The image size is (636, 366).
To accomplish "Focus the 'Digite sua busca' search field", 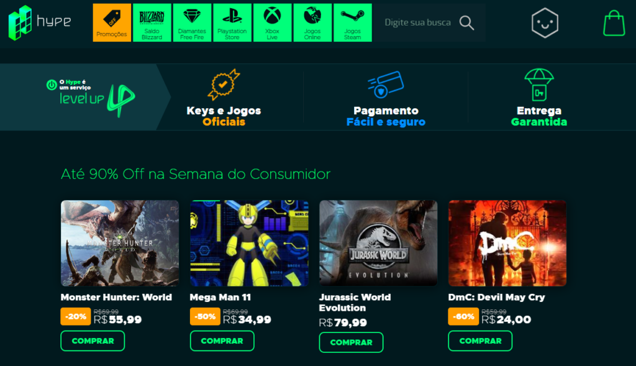I will pos(418,23).
